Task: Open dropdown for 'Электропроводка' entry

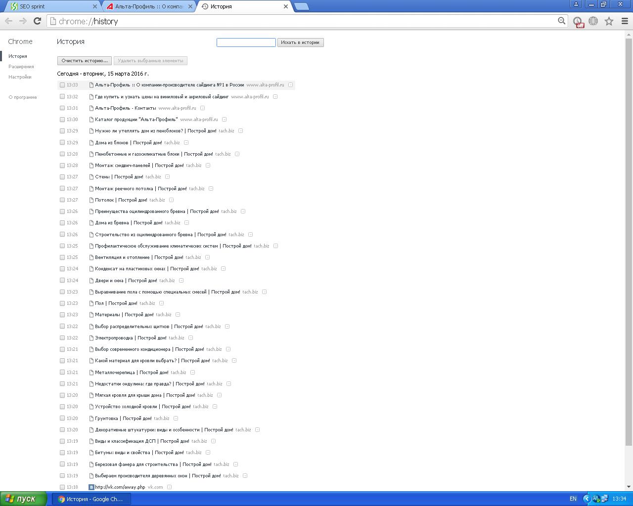Action: tap(190, 338)
